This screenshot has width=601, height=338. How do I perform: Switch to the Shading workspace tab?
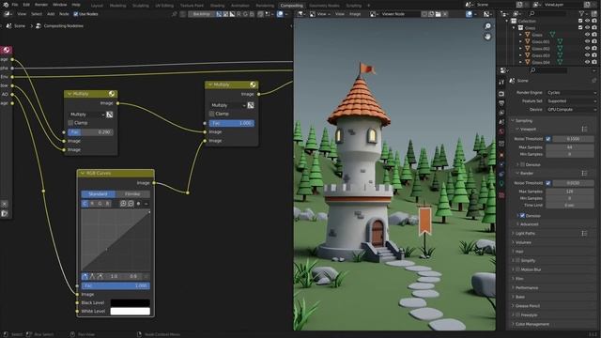pyautogui.click(x=217, y=6)
